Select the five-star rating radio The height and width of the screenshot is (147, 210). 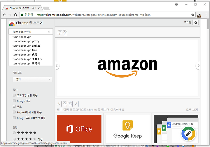tap(14, 133)
